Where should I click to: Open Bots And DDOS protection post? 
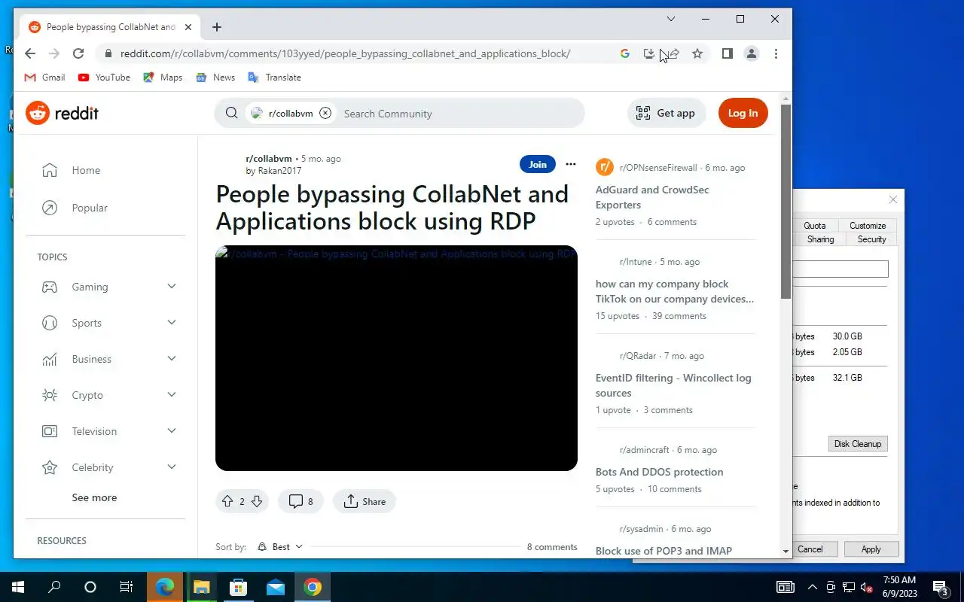click(659, 472)
